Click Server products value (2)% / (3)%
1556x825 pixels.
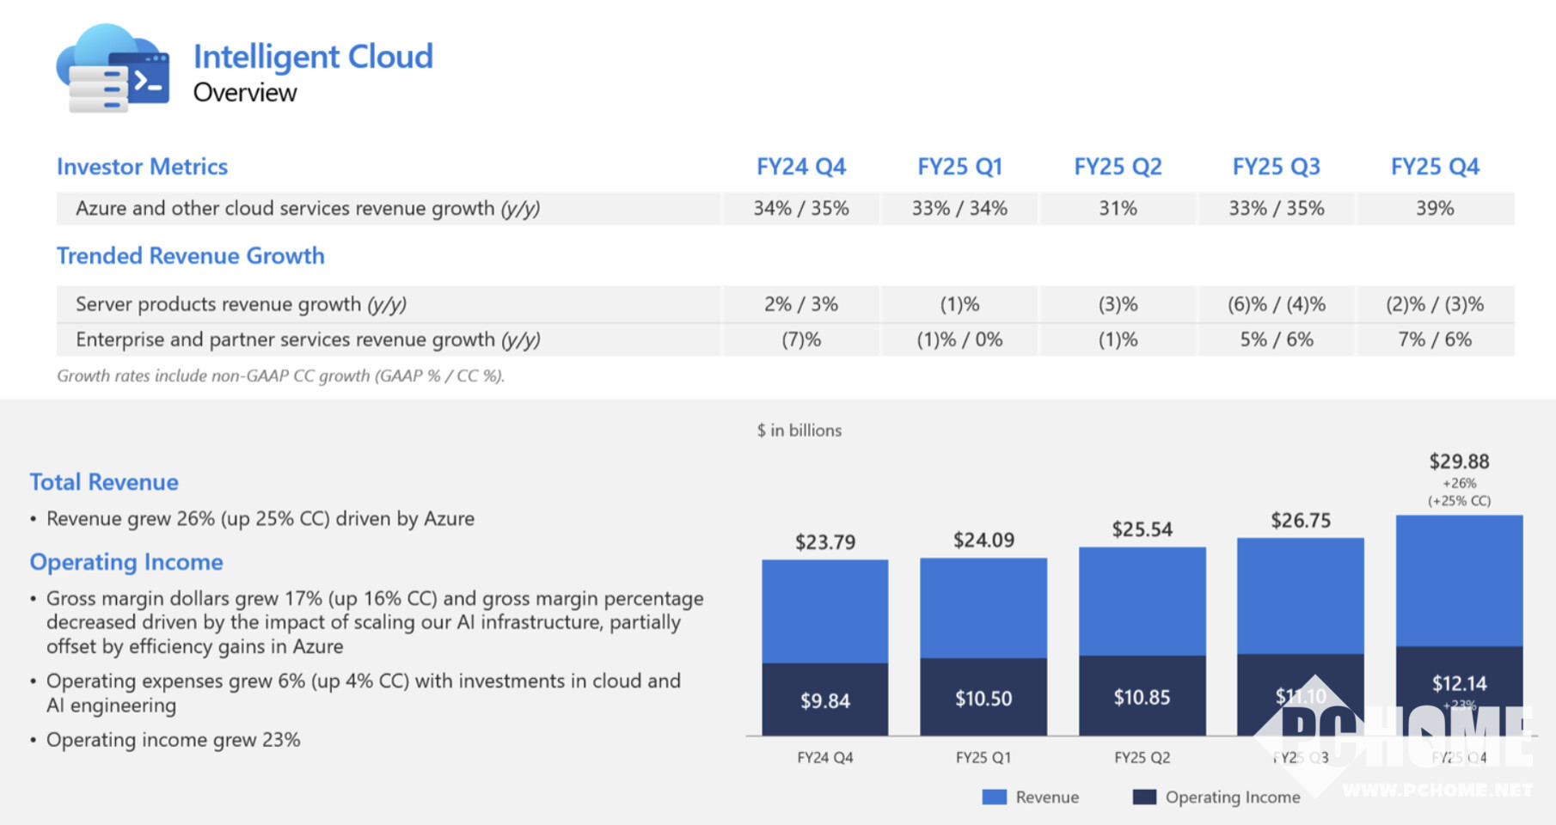pos(1435,304)
